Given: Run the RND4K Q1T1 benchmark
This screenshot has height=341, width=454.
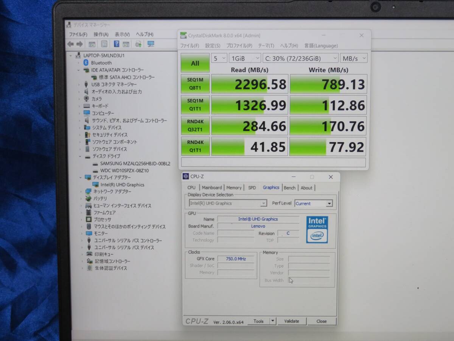Looking at the screenshot, I should click(x=195, y=146).
